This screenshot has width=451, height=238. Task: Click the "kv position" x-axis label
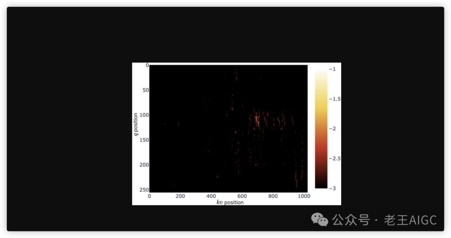pyautogui.click(x=230, y=202)
